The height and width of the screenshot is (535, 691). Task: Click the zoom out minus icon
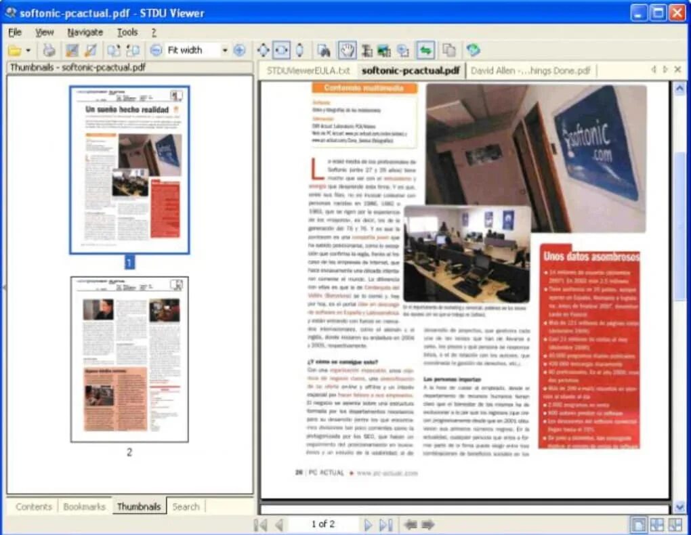click(x=156, y=50)
